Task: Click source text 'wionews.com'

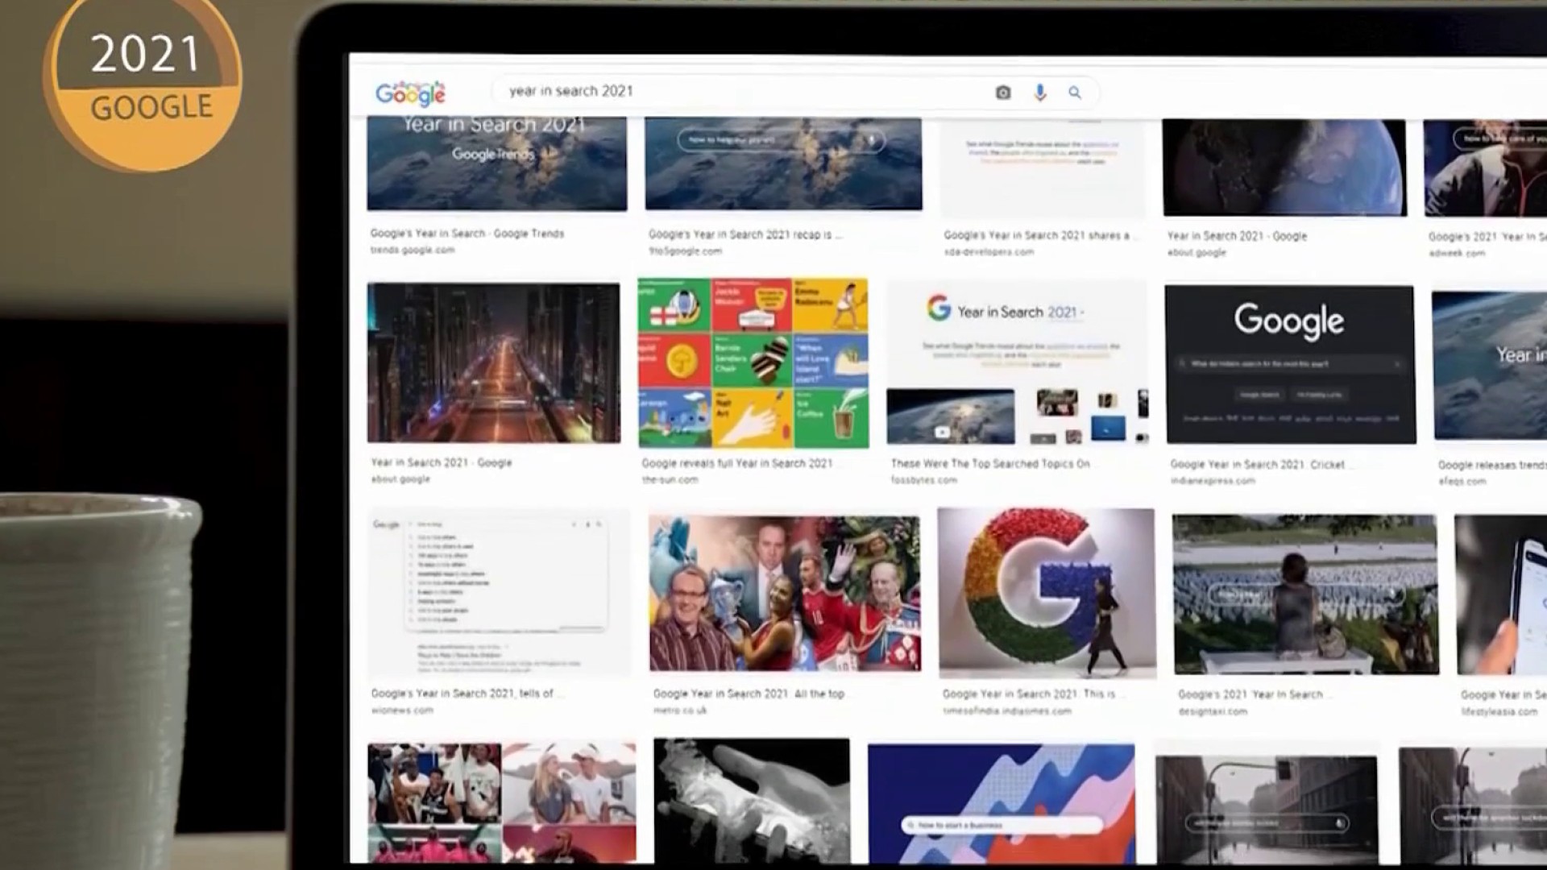Action: pos(401,710)
